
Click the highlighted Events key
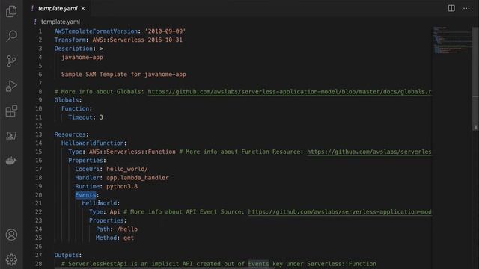[85, 194]
